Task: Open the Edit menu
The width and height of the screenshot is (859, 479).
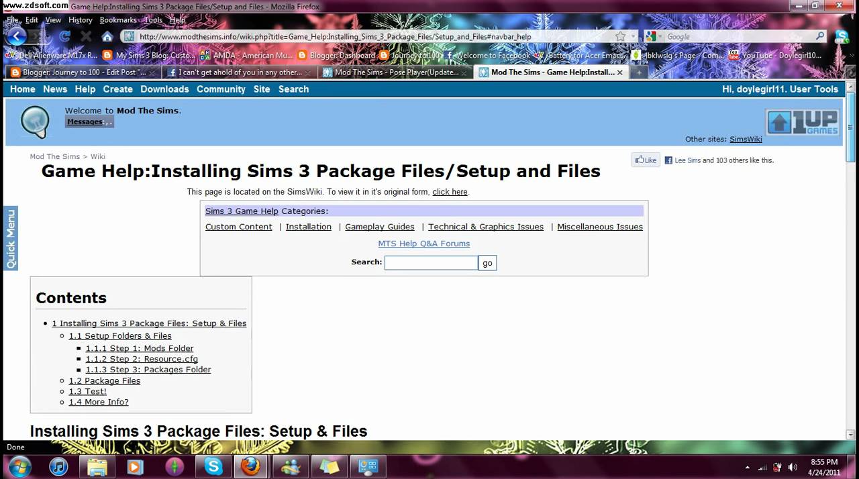Action: pyautogui.click(x=32, y=20)
